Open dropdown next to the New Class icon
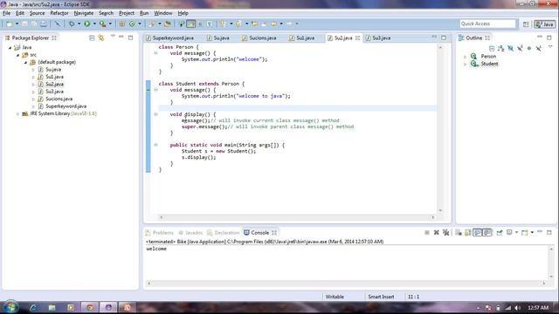Image resolution: width=559 pixels, height=314 pixels. tap(140, 24)
